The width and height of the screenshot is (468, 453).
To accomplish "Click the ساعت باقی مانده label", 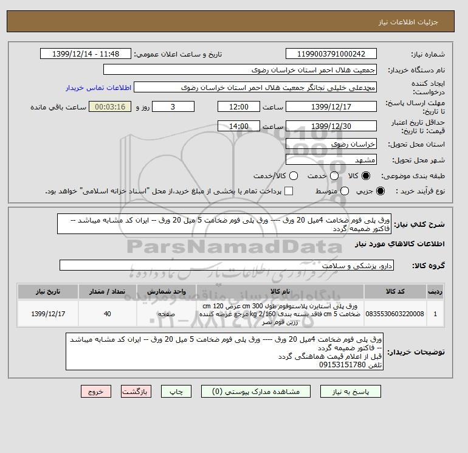I will click(58, 107).
